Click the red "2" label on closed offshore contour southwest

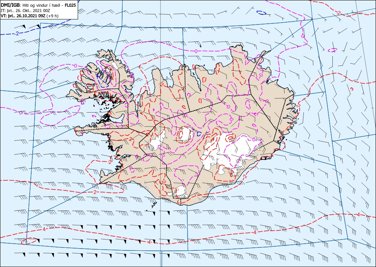point(95,192)
